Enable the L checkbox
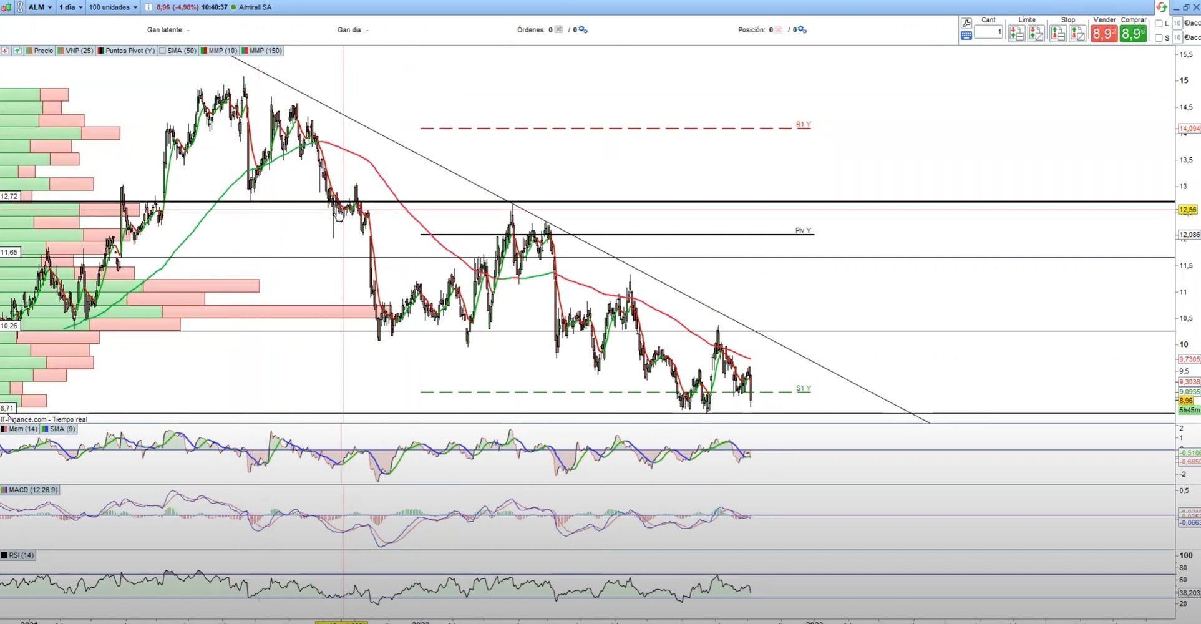The image size is (1201, 624). tap(1159, 24)
